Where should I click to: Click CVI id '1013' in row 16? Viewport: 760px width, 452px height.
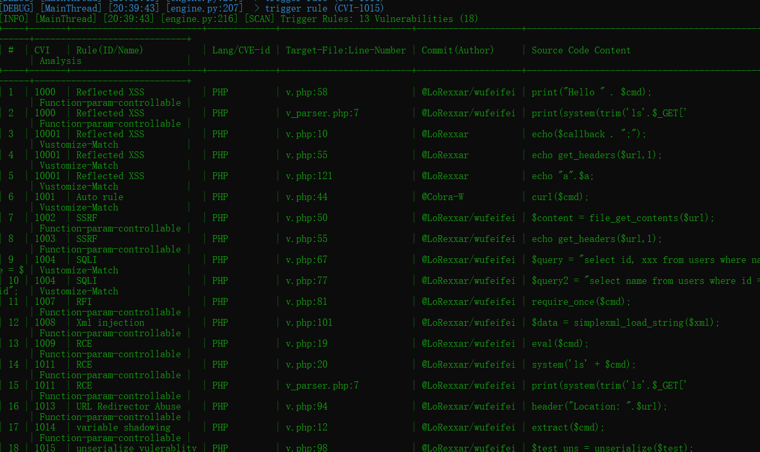click(45, 406)
